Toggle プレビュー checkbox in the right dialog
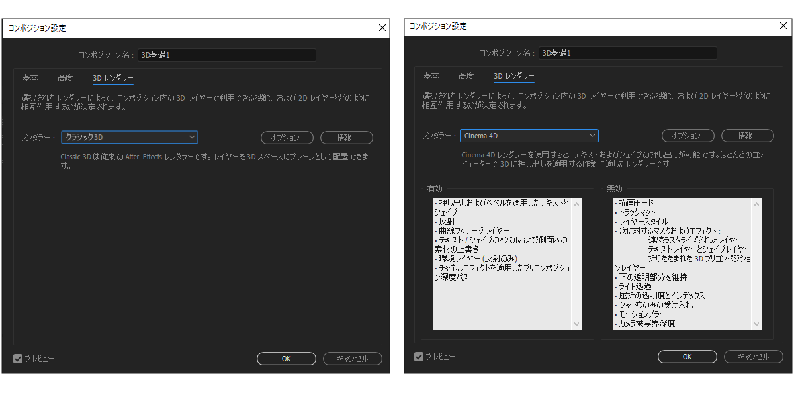The image size is (794, 397). (x=419, y=357)
